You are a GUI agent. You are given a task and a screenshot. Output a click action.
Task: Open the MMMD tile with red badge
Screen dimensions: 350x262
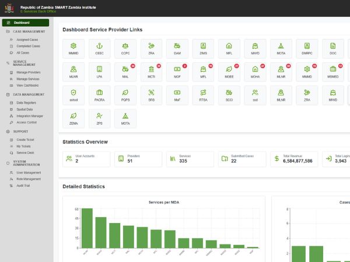307,72
